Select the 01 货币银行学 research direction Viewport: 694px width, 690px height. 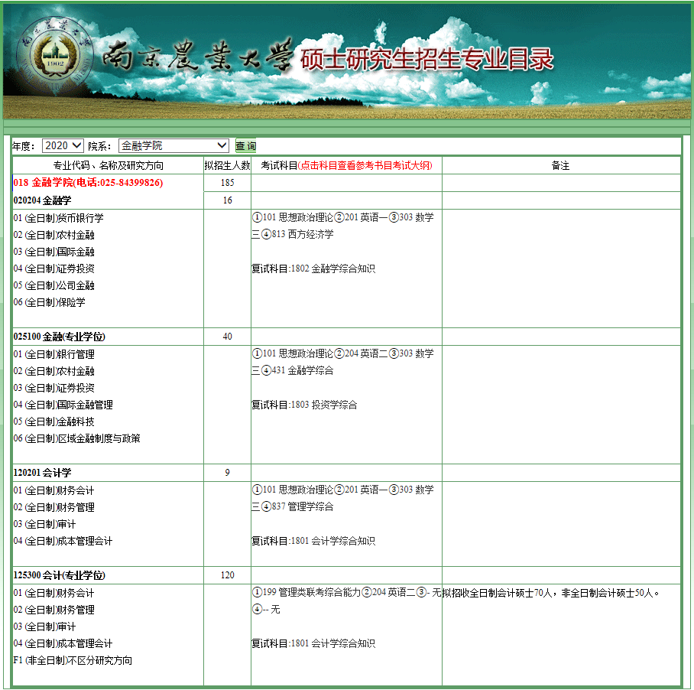click(x=59, y=218)
